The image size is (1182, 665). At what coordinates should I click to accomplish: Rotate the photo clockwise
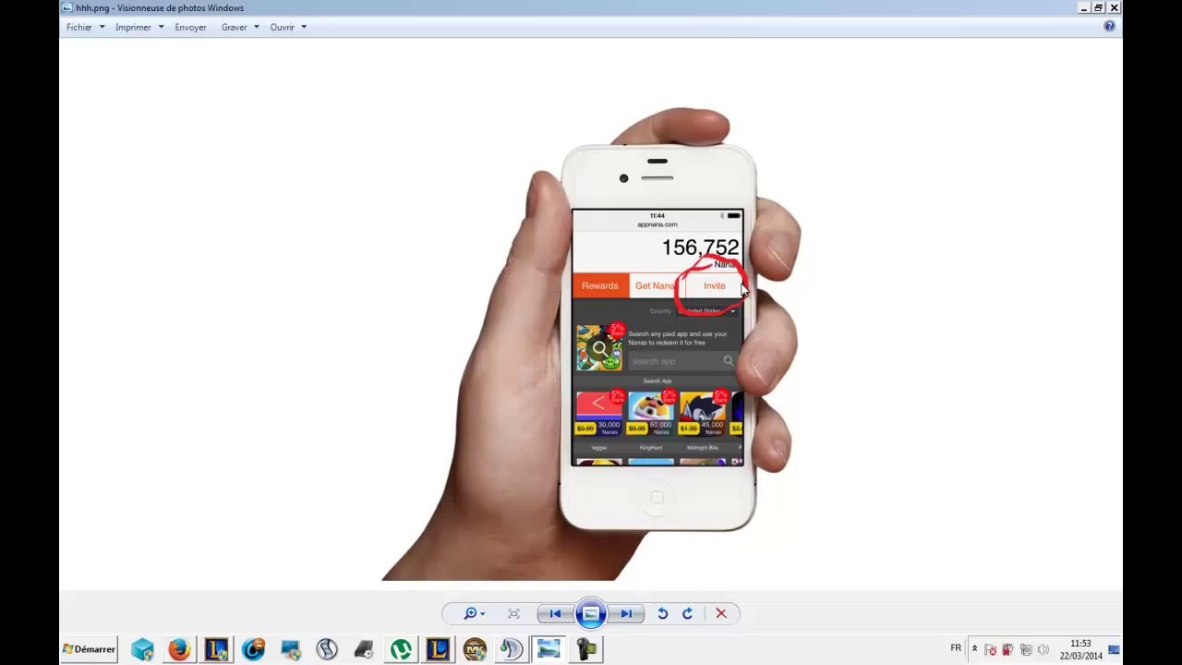coord(687,613)
